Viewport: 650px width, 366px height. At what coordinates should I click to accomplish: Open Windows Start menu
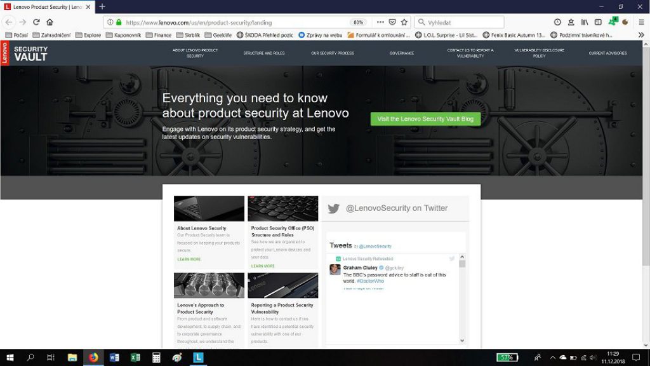pyautogui.click(x=10, y=357)
